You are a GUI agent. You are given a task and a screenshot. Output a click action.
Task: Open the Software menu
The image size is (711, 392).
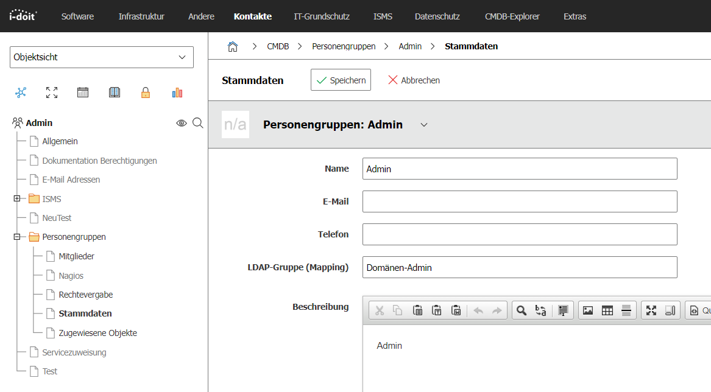click(77, 16)
